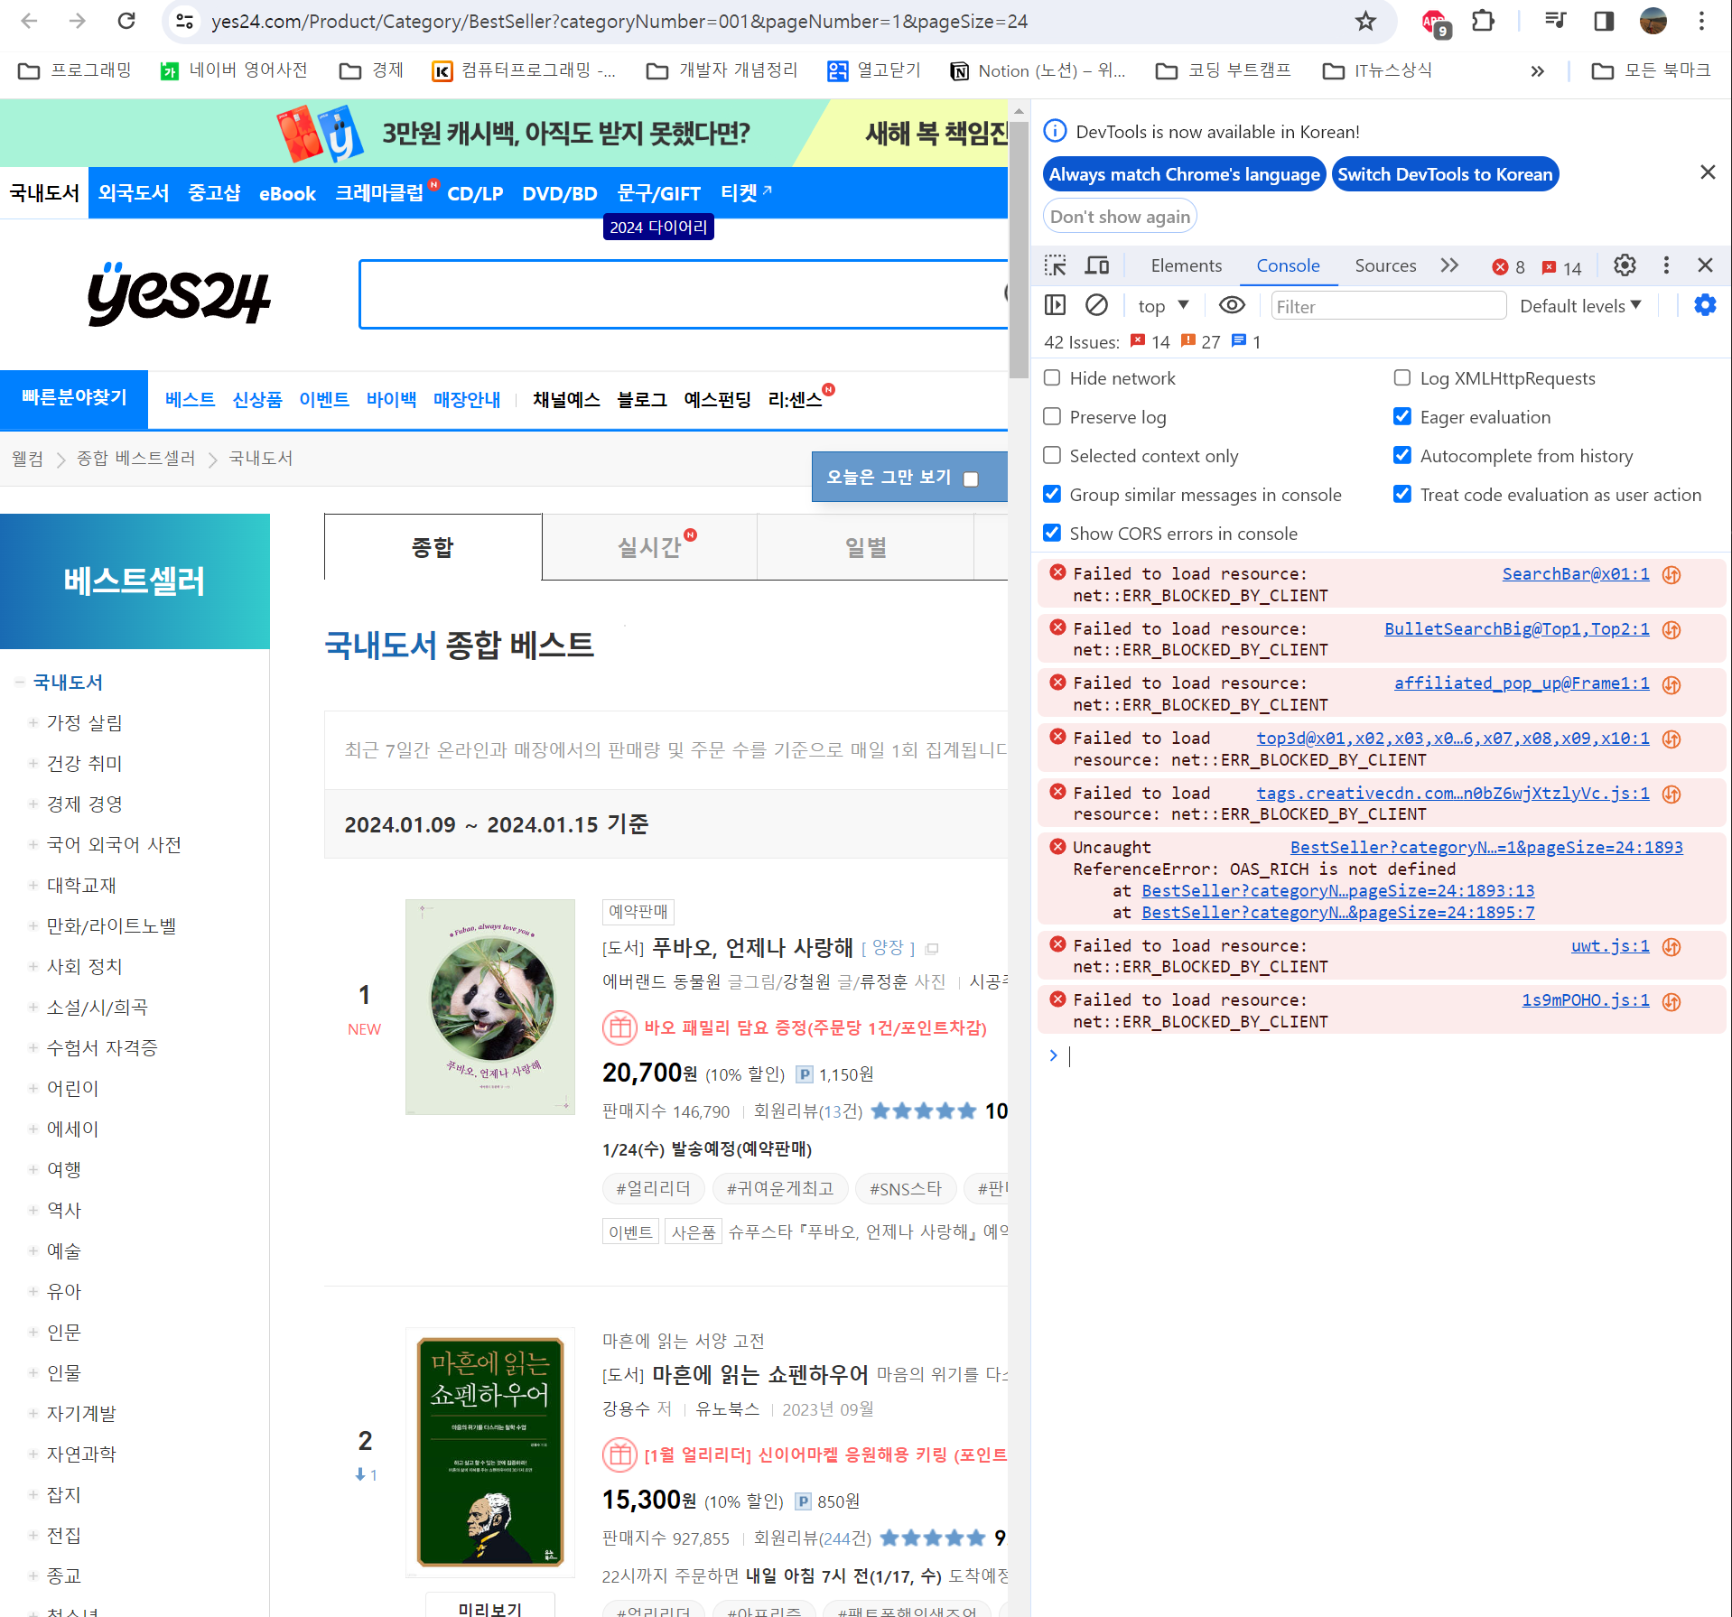Click the AI assist icon on uwt.js error
This screenshot has height=1617, width=1732.
click(1671, 947)
